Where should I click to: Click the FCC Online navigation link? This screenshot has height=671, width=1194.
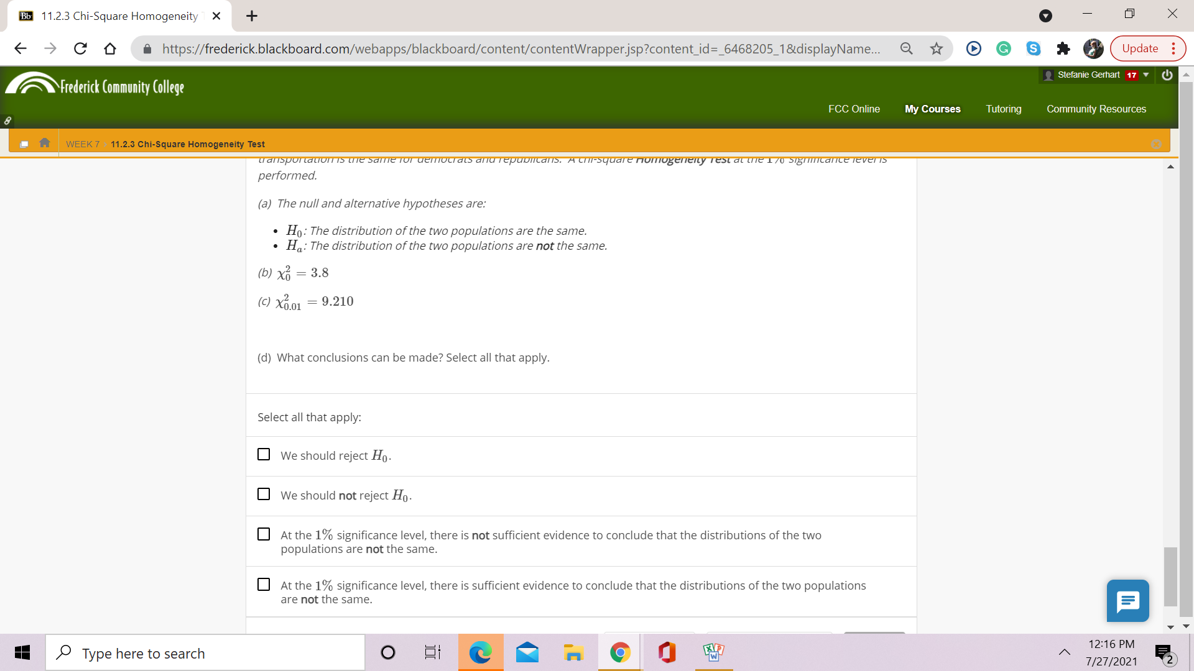(x=853, y=108)
